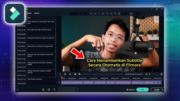Open the font family dropdown

74,14
